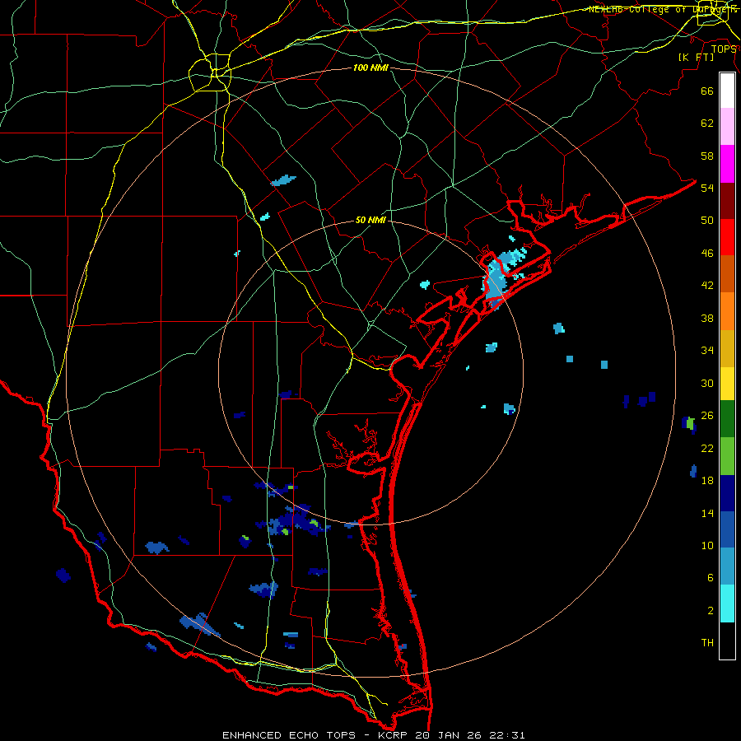This screenshot has width=741, height=741.
Task: Click the "10" legend value
Action: click(707, 545)
